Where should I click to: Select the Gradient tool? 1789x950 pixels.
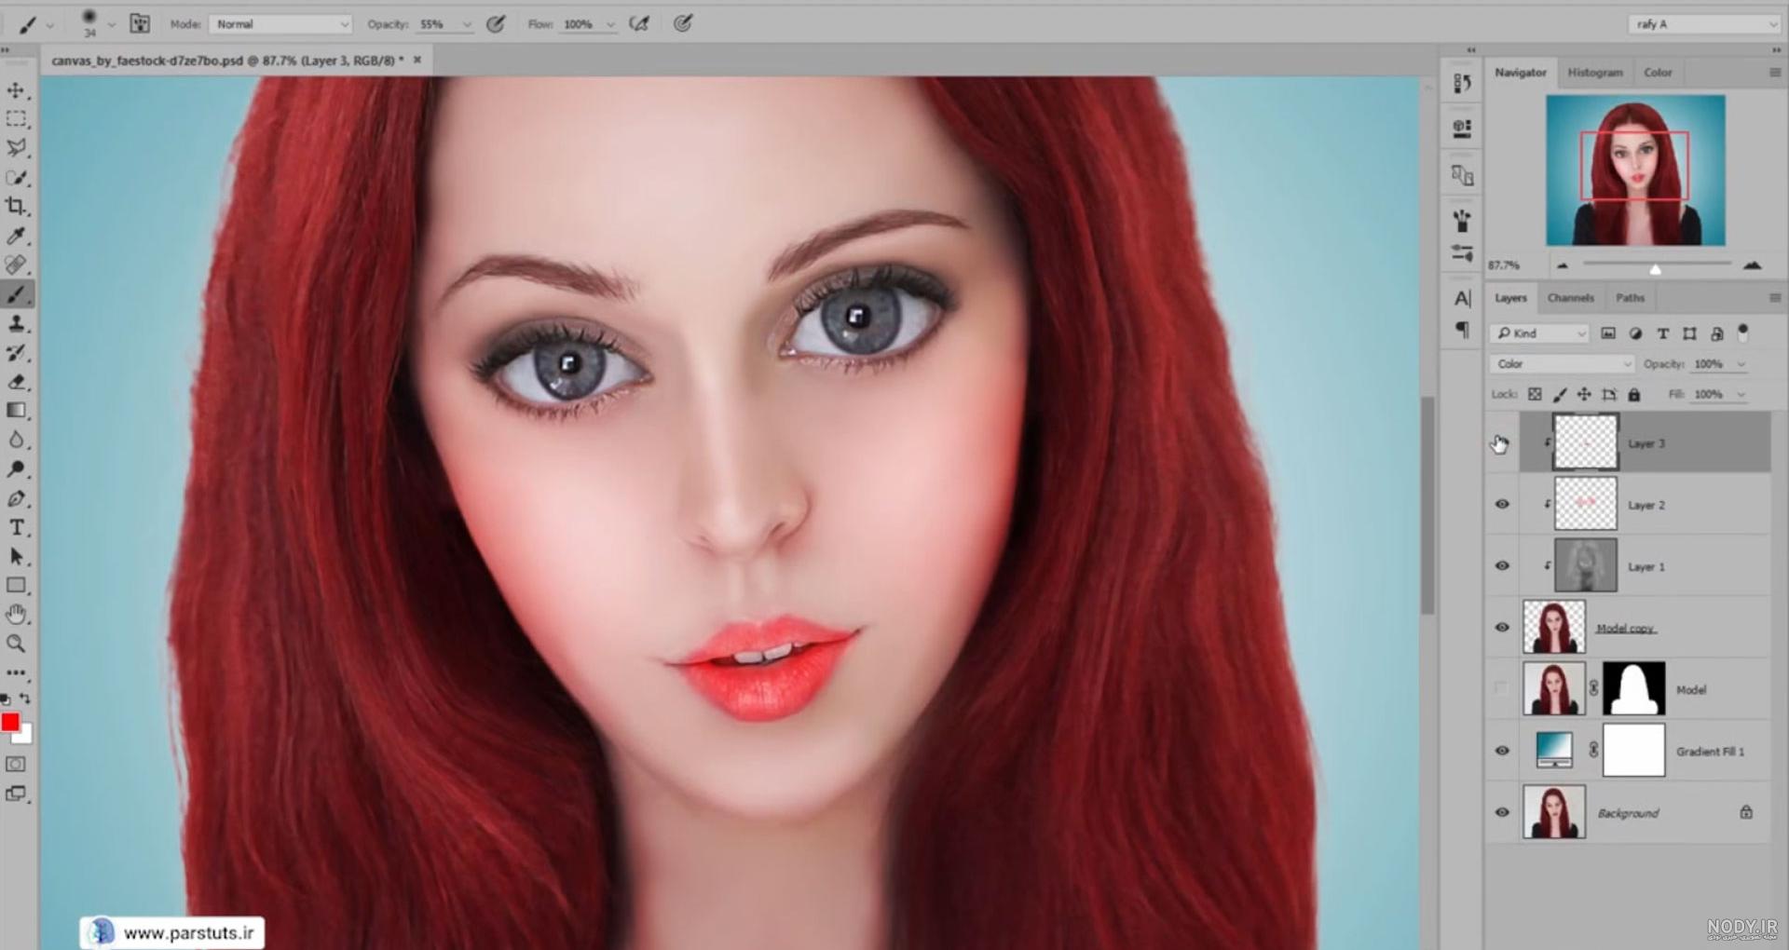pyautogui.click(x=16, y=411)
